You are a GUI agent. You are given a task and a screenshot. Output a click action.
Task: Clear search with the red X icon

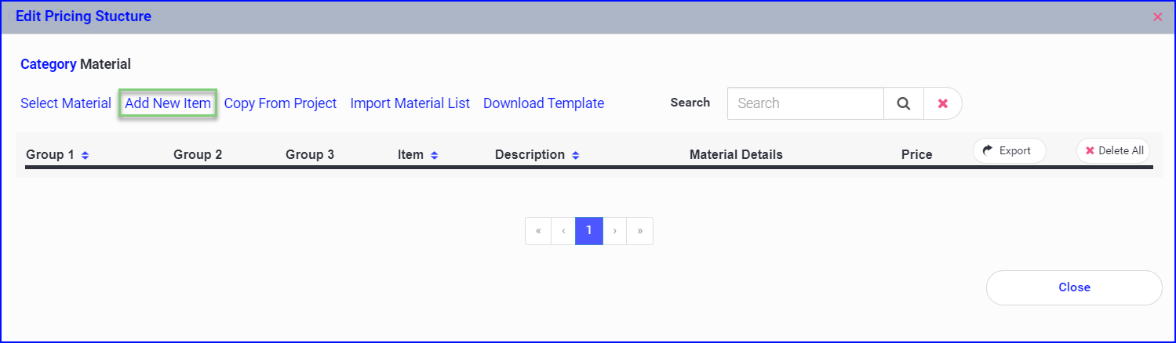943,103
